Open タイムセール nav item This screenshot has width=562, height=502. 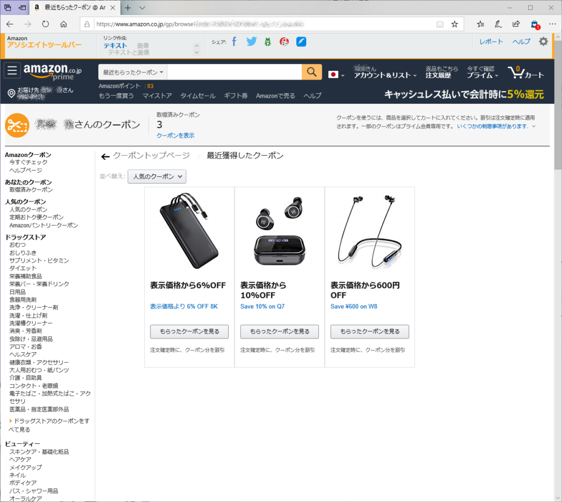198,95
